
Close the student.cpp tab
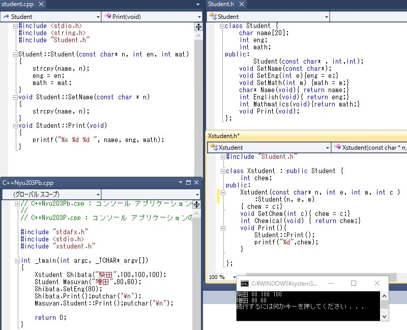pyautogui.click(x=41, y=4)
